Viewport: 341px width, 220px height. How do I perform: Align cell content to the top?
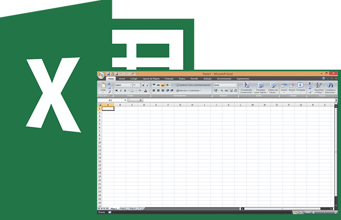pos(154,85)
